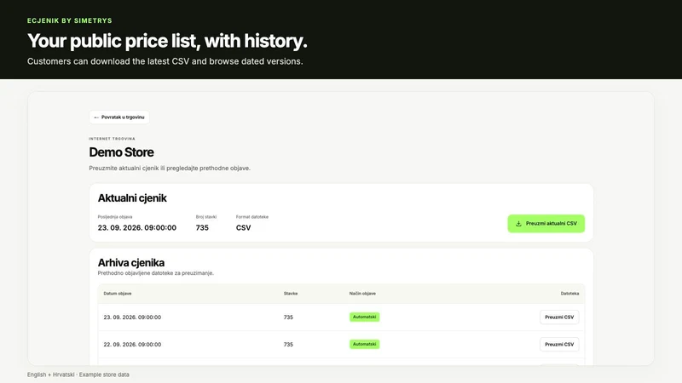
Task: Download the current price list via Preuzmi aktualni CSV
Action: tap(546, 224)
